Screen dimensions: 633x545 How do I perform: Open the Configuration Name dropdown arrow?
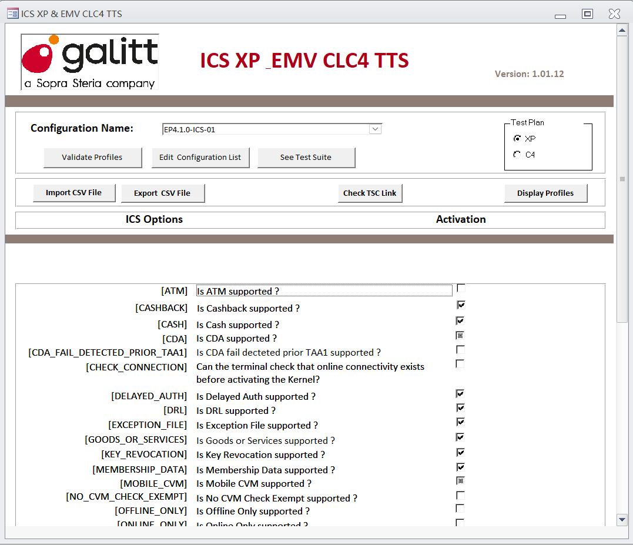pos(375,129)
